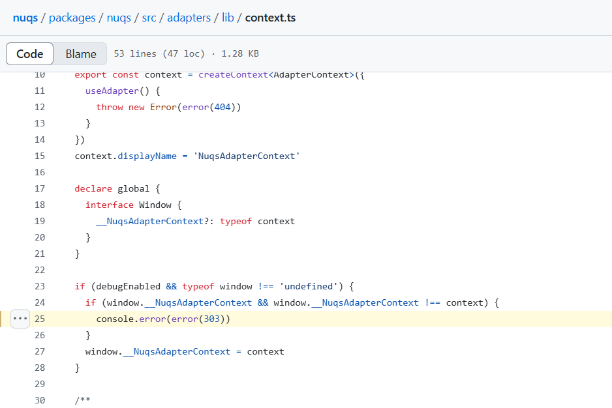Click line number 27 in gutter
This screenshot has width=612, height=408.
point(40,351)
